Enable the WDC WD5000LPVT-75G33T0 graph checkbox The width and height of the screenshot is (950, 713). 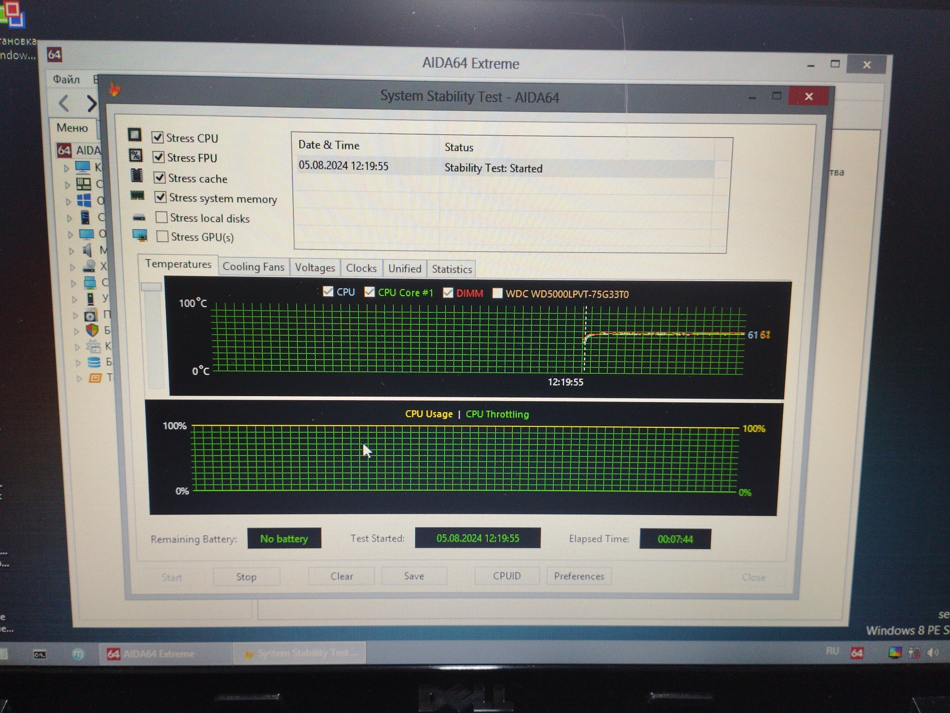pos(498,293)
